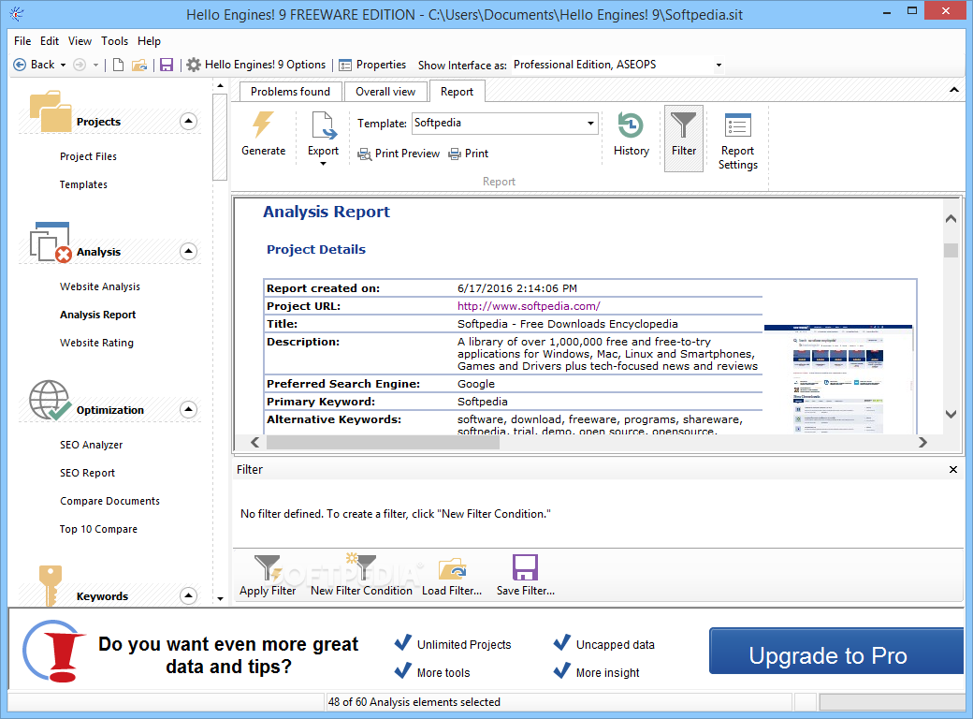Open Templates in sidebar
973x719 pixels.
83,184
